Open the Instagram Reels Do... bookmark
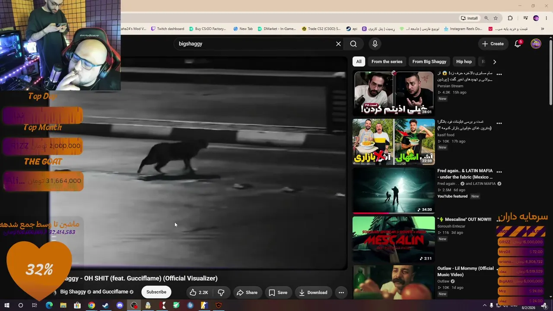Screen dimensions: 553x311 coord(463,29)
